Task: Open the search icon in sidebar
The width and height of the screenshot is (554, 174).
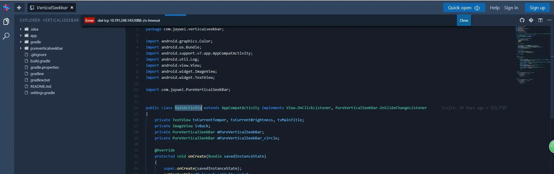Action: pos(6,36)
